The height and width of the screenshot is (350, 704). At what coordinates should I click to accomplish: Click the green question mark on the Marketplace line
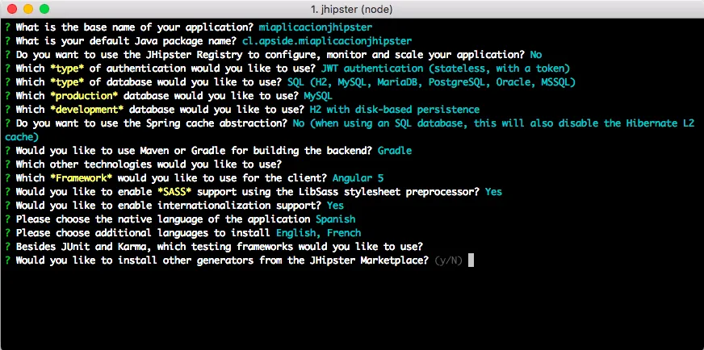point(8,260)
